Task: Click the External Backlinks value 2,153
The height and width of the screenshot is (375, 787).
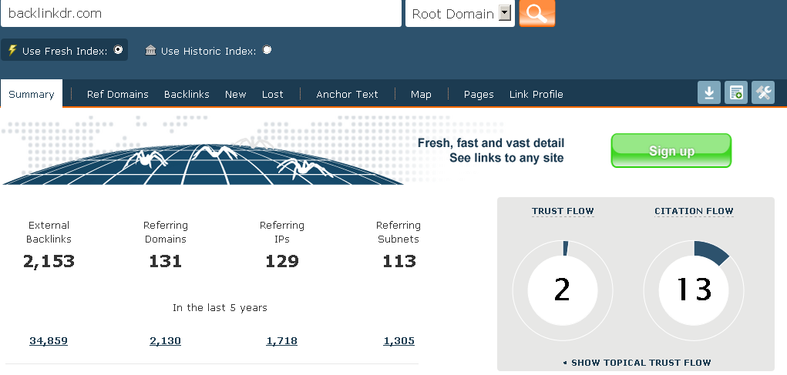Action: click(x=49, y=261)
